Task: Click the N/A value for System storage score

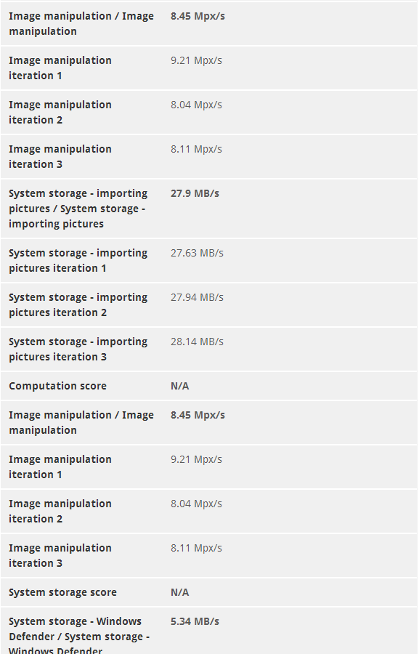Action: tap(179, 593)
